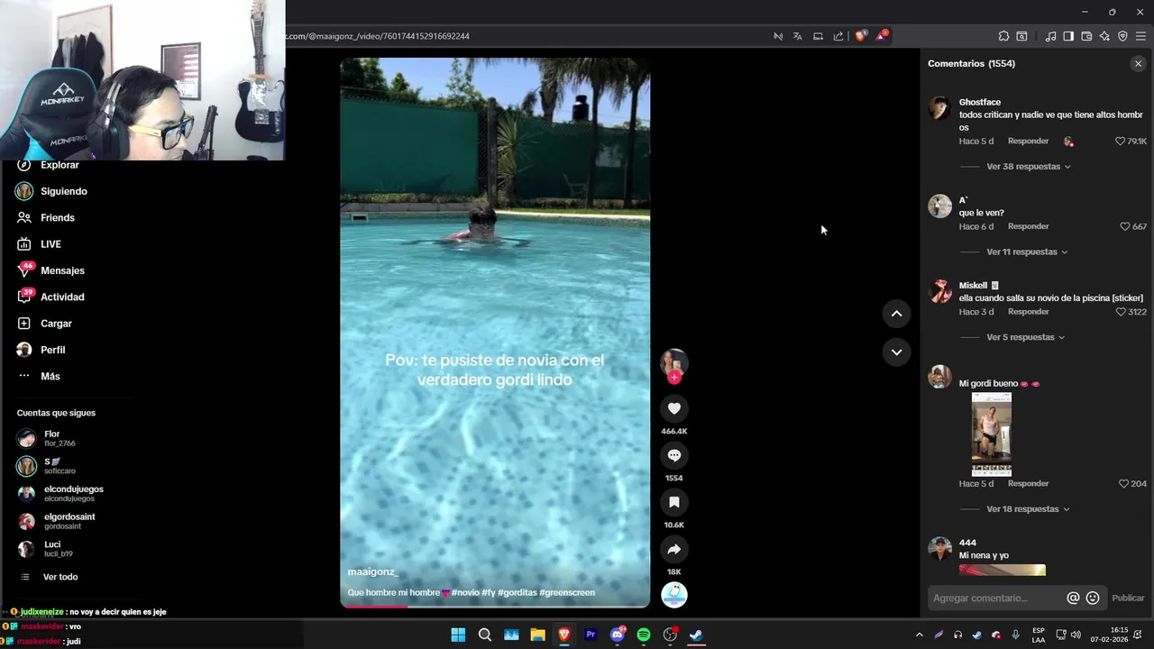Click Cargar to upload a video
Image resolution: width=1154 pixels, height=649 pixels.
(44, 324)
